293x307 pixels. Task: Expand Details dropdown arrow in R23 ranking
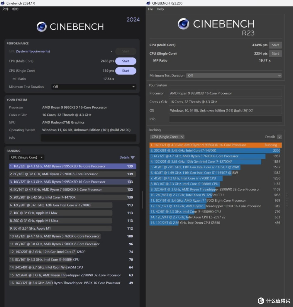point(279,137)
